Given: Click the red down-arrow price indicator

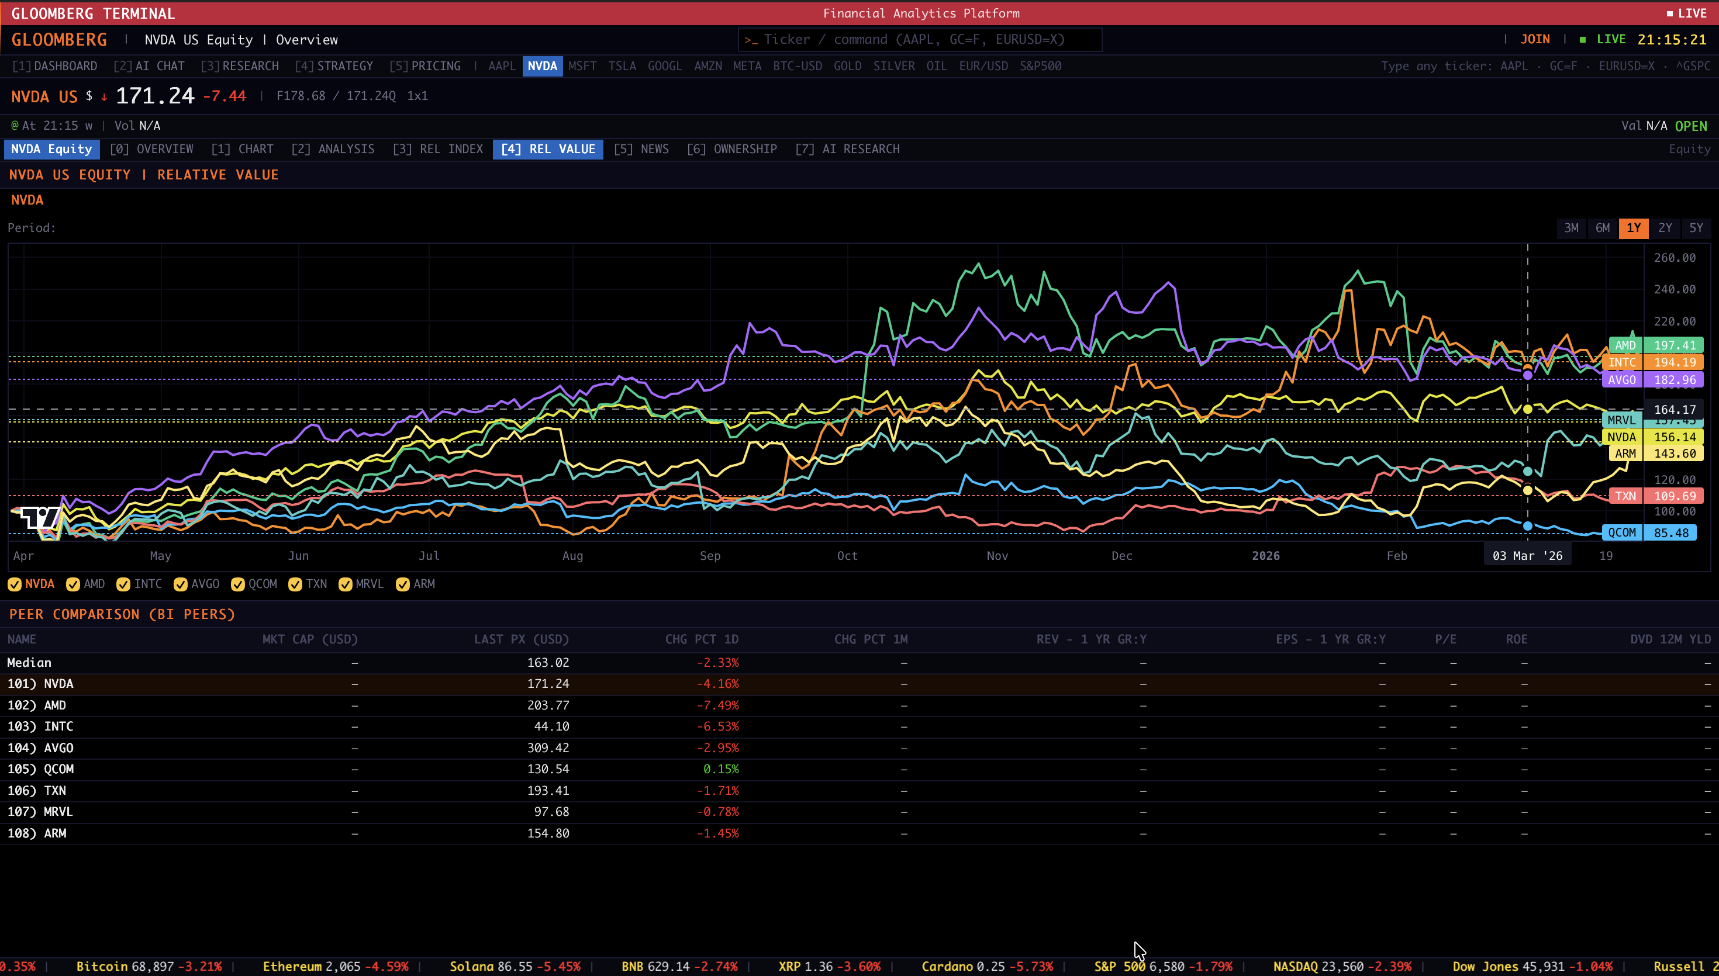Looking at the screenshot, I should click(x=104, y=97).
